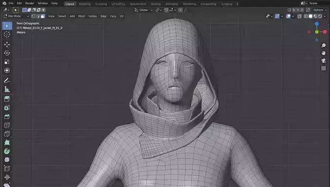
Task: Toggle viewport overlays display
Action: [x=289, y=16]
